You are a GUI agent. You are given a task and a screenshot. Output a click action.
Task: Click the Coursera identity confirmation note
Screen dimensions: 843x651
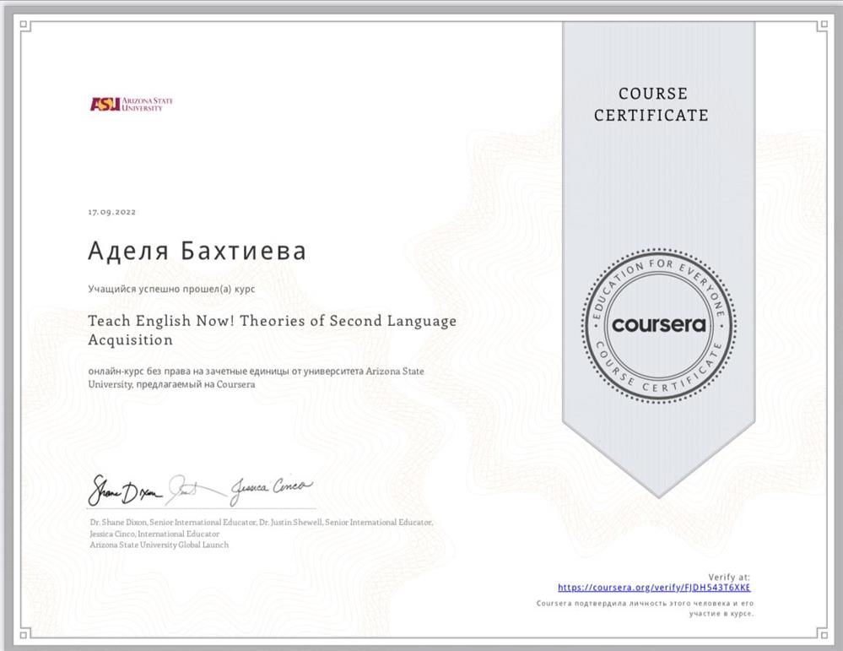click(x=645, y=609)
